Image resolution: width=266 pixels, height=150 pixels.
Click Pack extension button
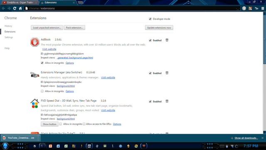click(74, 27)
